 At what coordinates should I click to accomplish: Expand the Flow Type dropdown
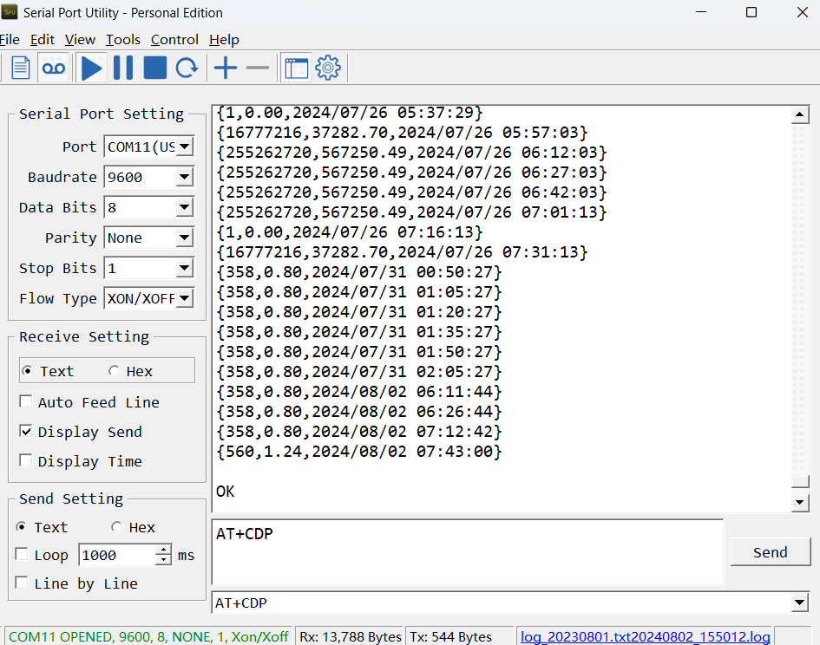pos(184,298)
